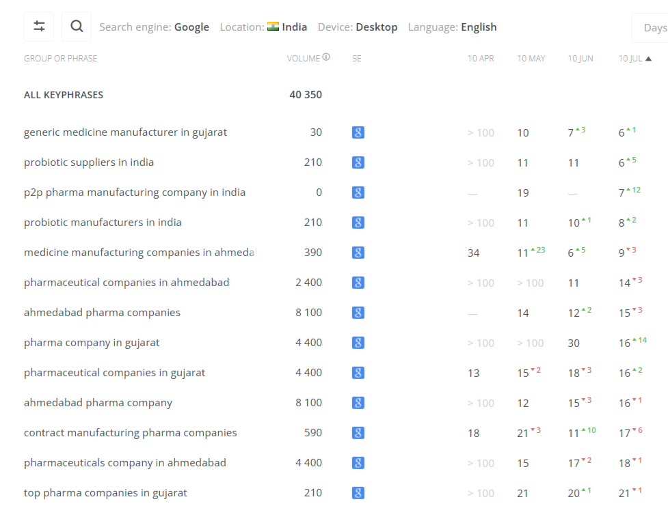Open keyphrase pharma company in gujarat

(x=92, y=343)
